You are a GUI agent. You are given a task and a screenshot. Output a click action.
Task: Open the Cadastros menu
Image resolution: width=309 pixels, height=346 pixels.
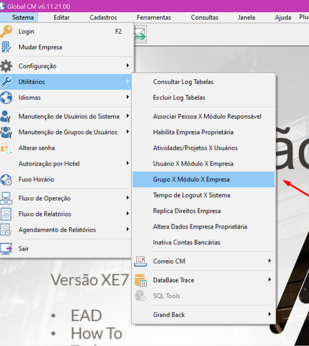pyautogui.click(x=103, y=17)
